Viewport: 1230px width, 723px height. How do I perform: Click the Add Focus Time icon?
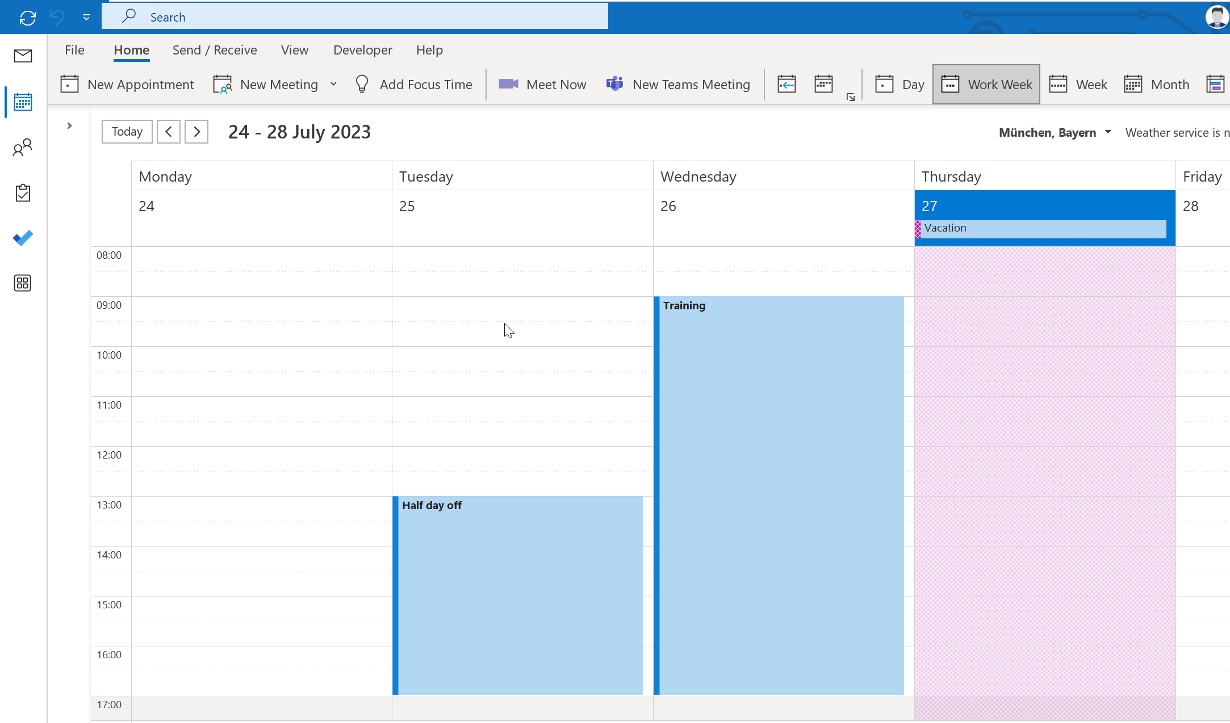(x=363, y=83)
